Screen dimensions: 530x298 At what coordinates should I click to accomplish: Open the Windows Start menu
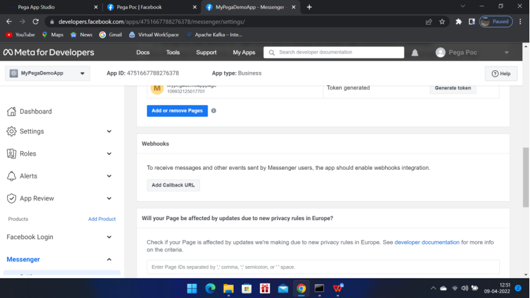tap(192, 288)
